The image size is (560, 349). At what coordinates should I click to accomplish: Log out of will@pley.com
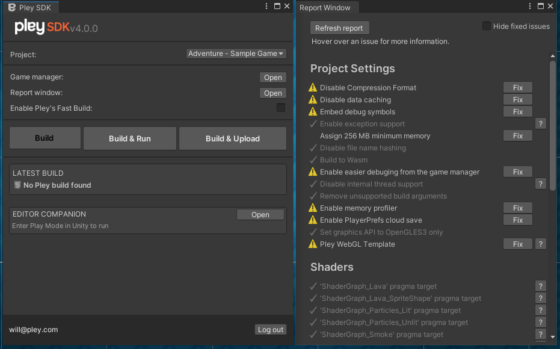pos(270,329)
